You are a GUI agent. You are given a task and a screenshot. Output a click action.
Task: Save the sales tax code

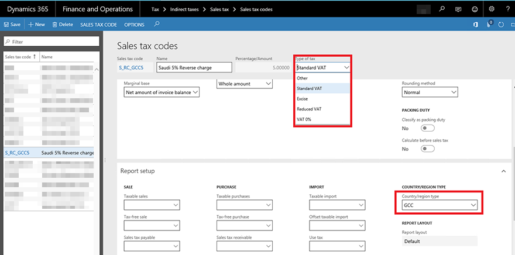point(12,25)
